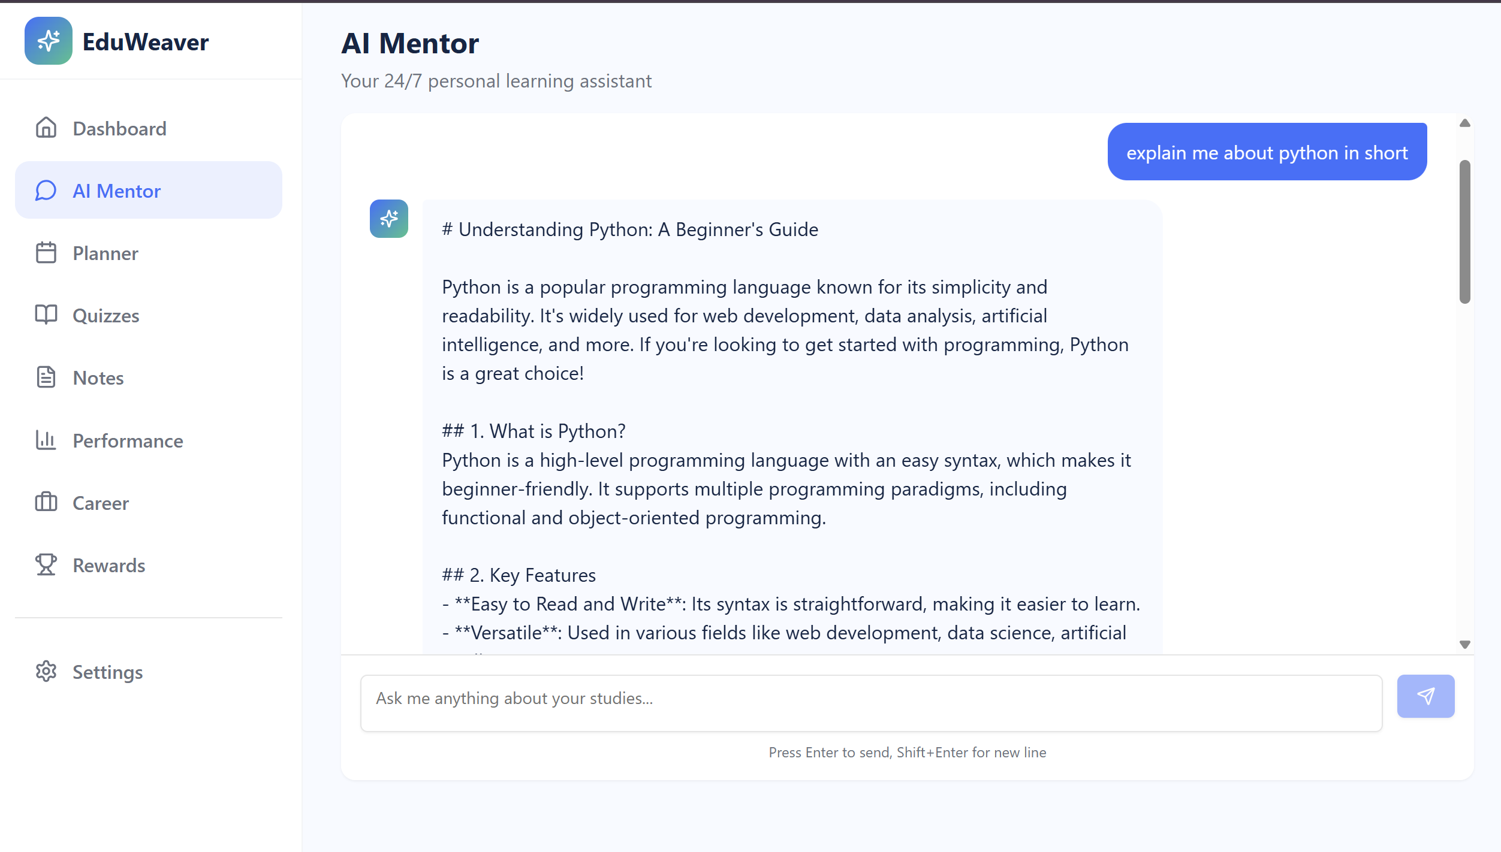Go to the Rewards page label
Screen dimensions: 1501x852
pos(109,566)
